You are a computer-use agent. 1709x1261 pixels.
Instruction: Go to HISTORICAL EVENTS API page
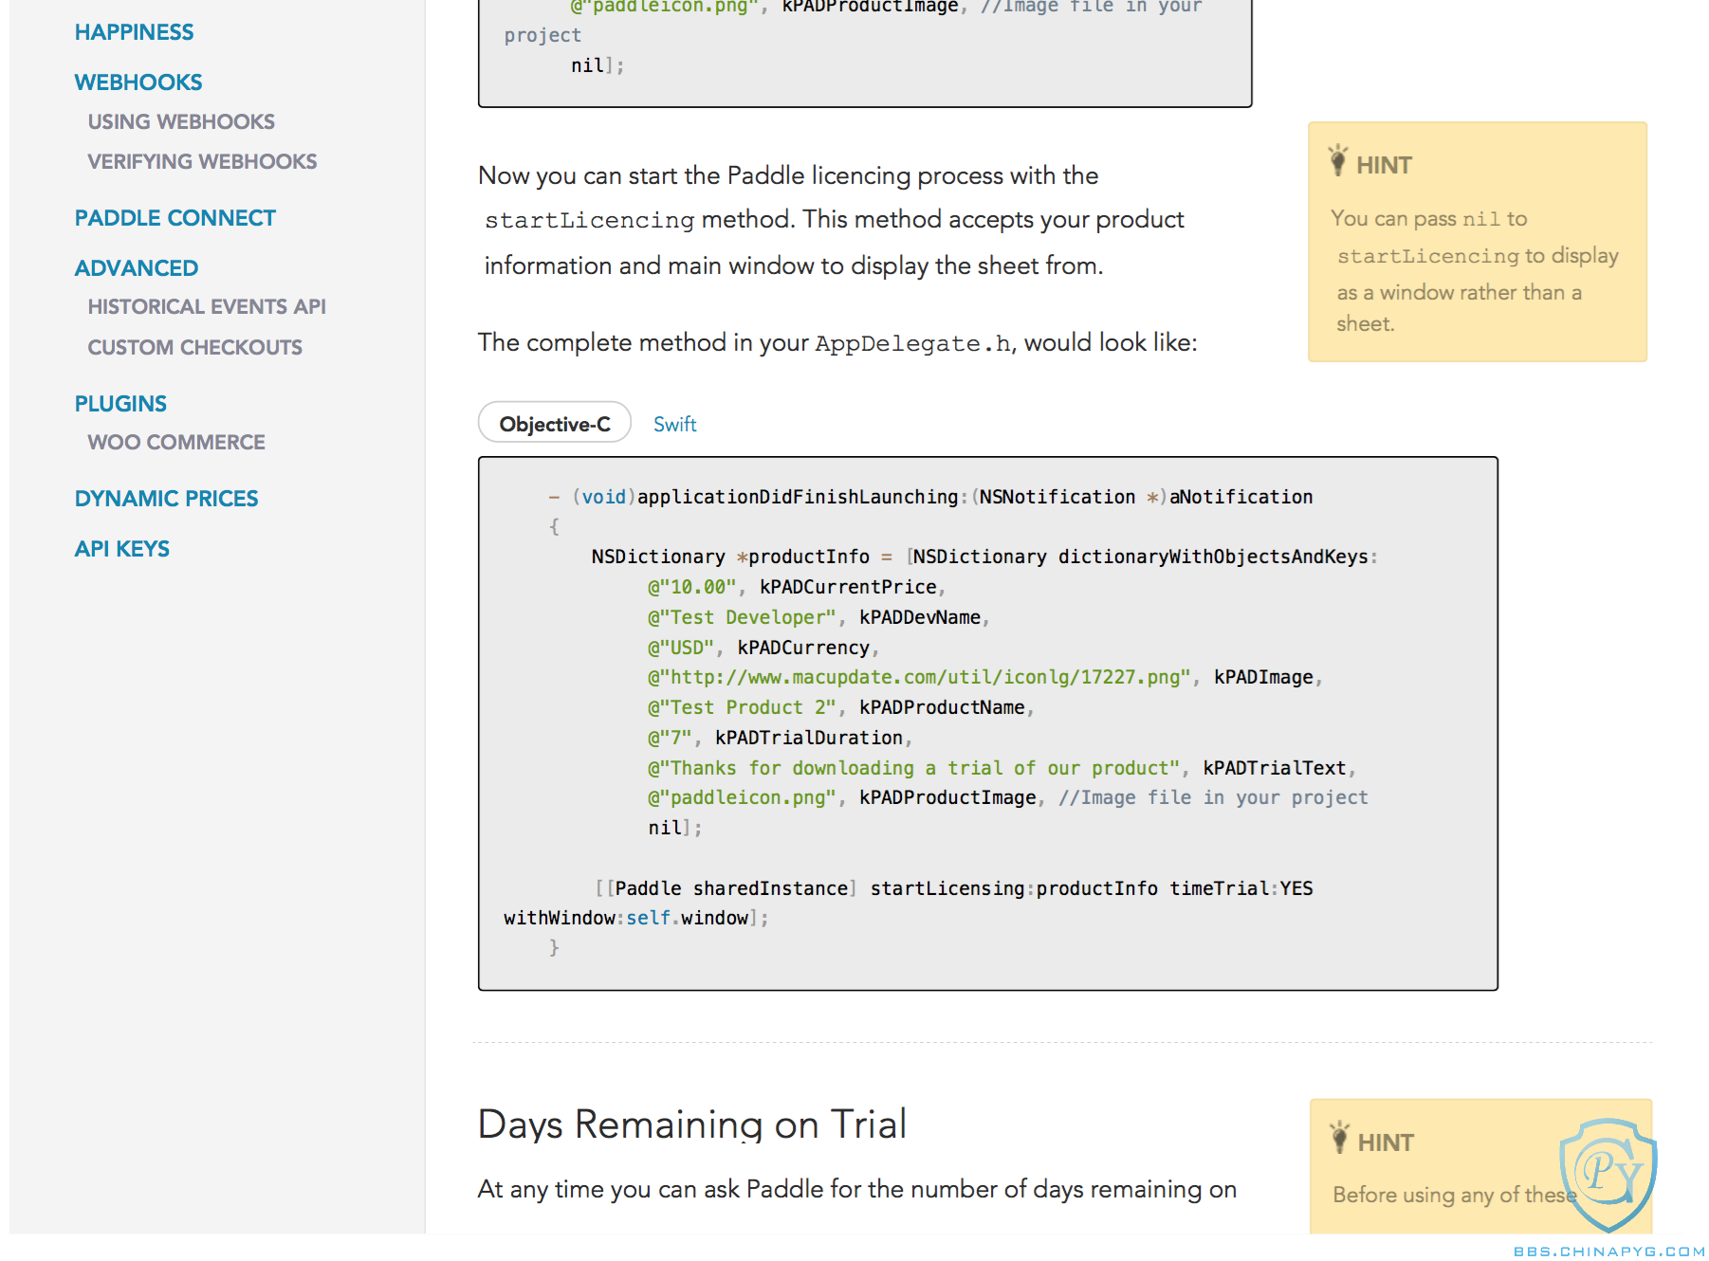pos(207,306)
